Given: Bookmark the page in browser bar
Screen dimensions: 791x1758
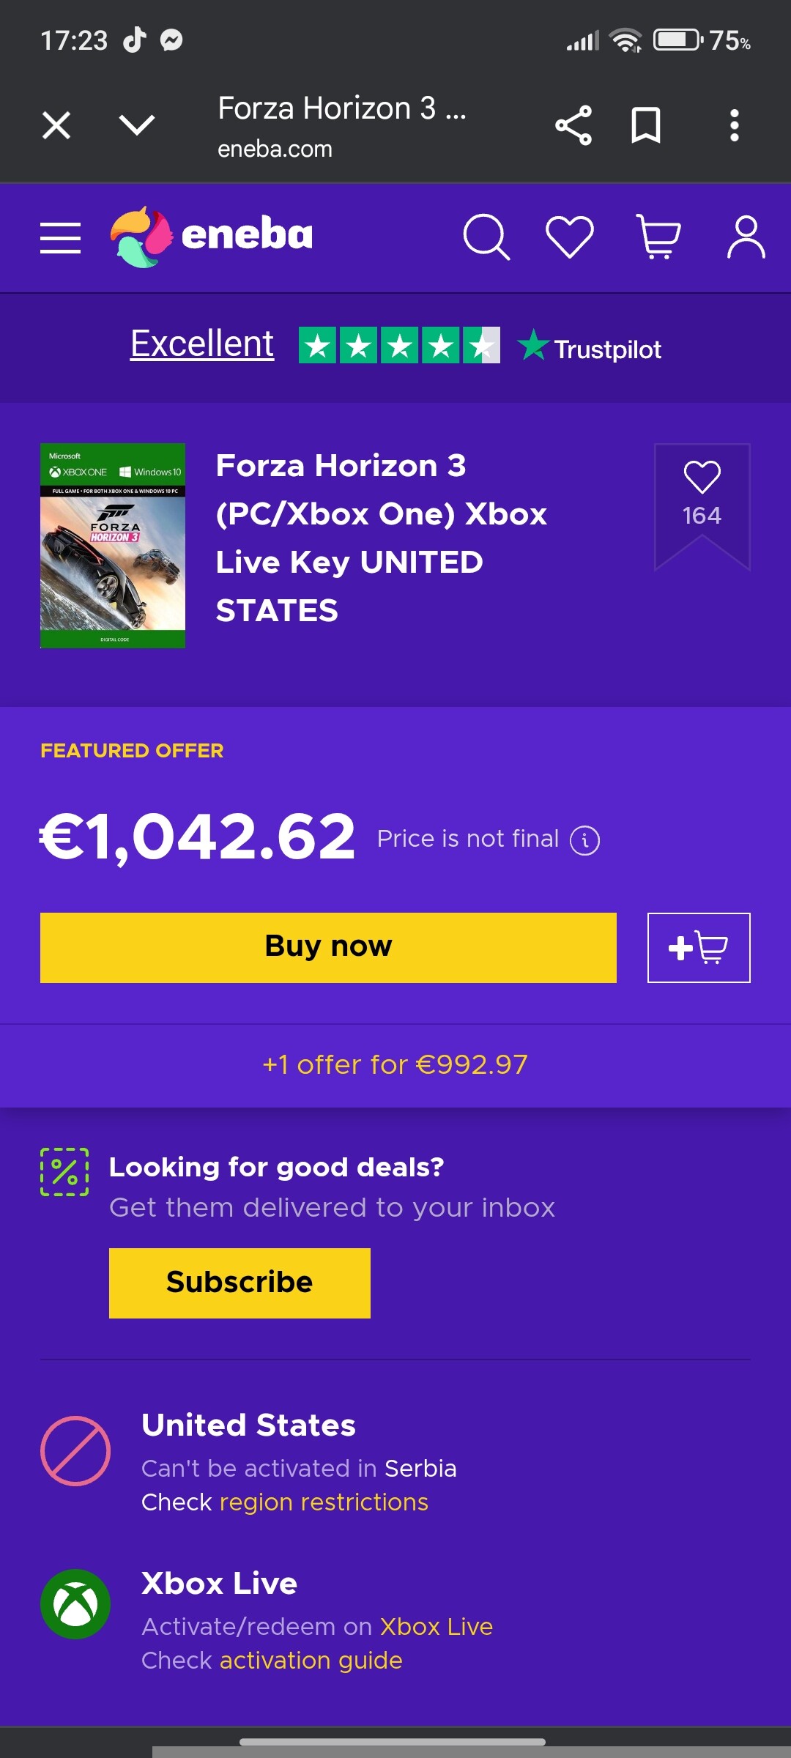Looking at the screenshot, I should 646,125.
